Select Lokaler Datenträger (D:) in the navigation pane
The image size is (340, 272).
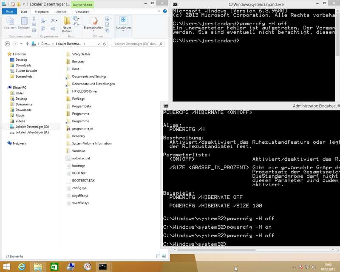[x=32, y=132]
